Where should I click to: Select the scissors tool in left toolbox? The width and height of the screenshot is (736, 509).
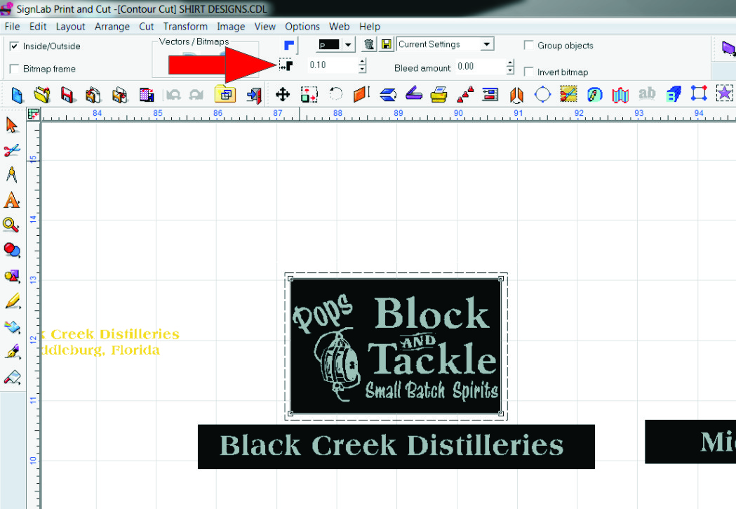tap(12, 150)
